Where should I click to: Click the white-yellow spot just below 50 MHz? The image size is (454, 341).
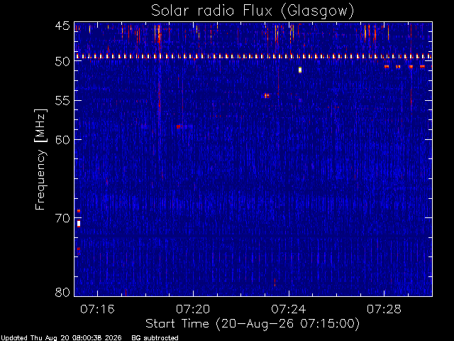tap(300, 70)
